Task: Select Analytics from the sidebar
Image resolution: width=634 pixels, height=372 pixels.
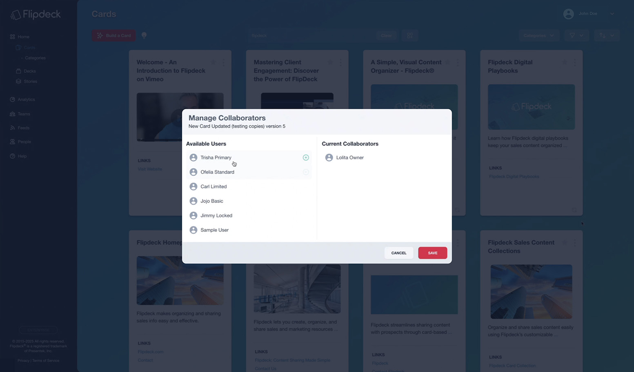Action: (x=26, y=99)
